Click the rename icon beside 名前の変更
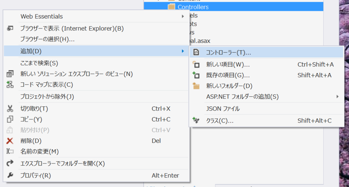The width and height of the screenshot is (349, 187). point(10,151)
